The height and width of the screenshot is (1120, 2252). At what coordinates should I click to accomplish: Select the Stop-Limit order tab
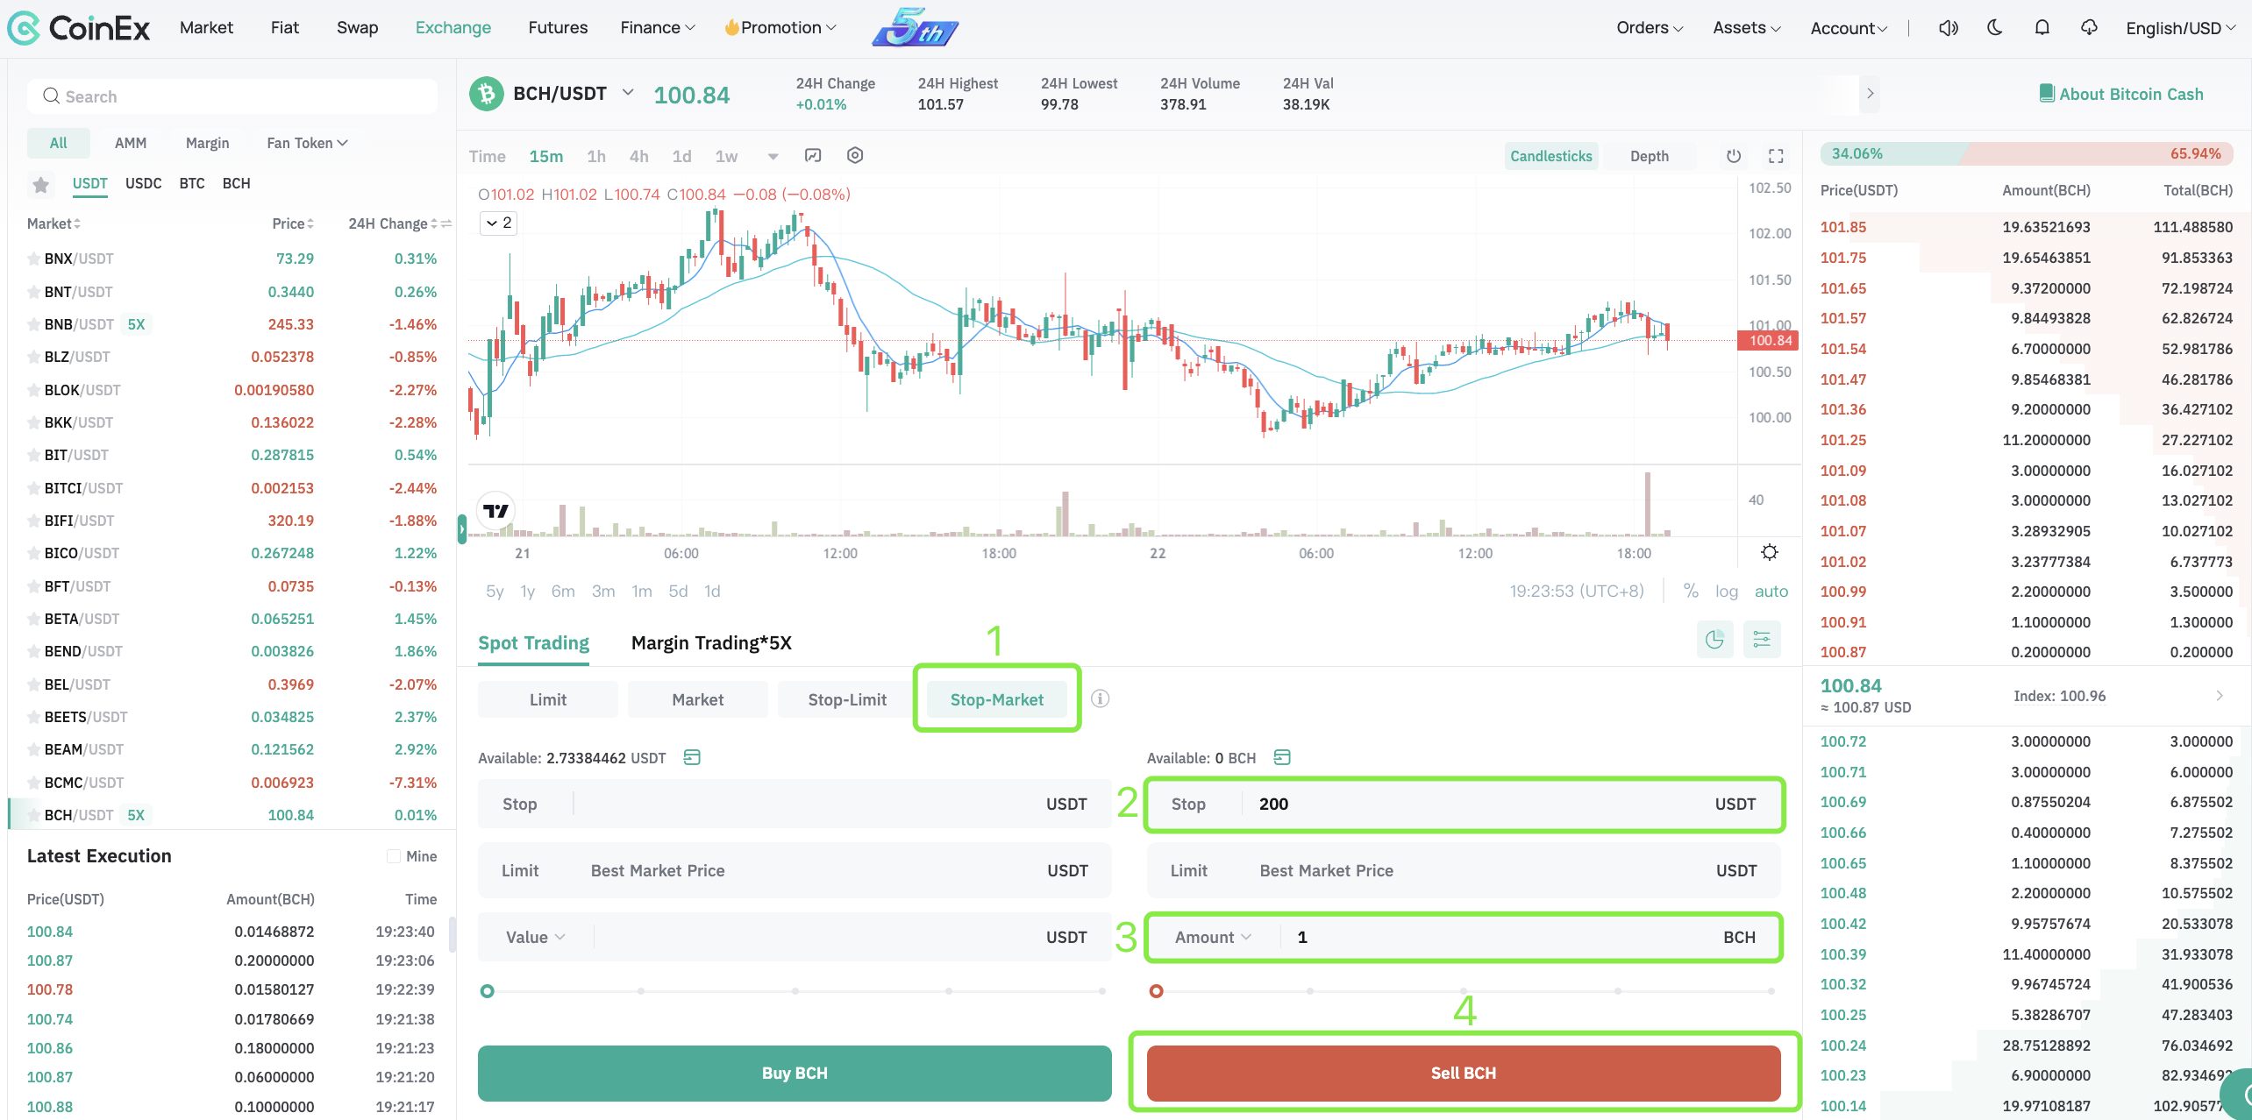[847, 699]
